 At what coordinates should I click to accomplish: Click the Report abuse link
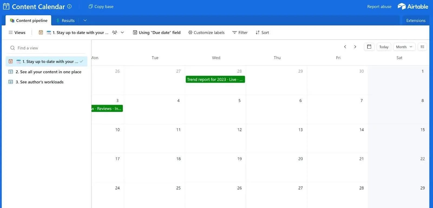[379, 6]
